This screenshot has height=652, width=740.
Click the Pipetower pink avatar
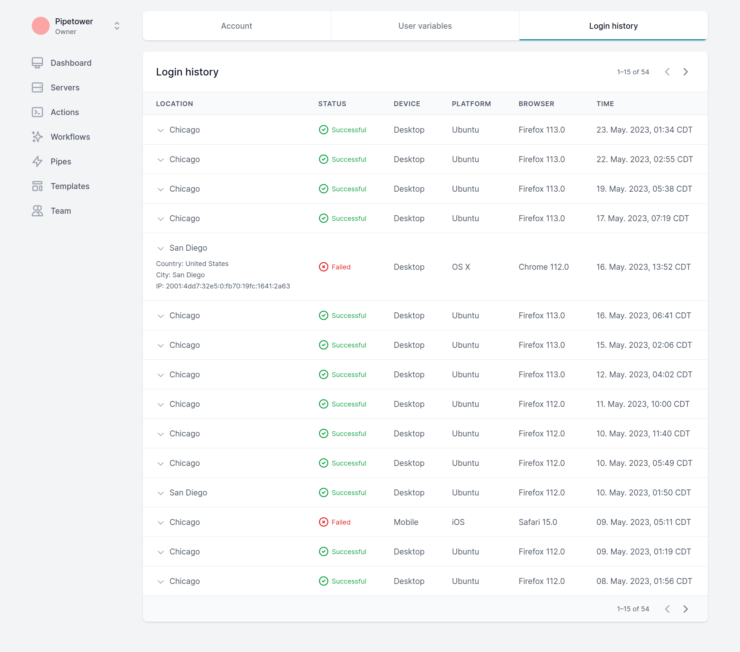pos(41,26)
